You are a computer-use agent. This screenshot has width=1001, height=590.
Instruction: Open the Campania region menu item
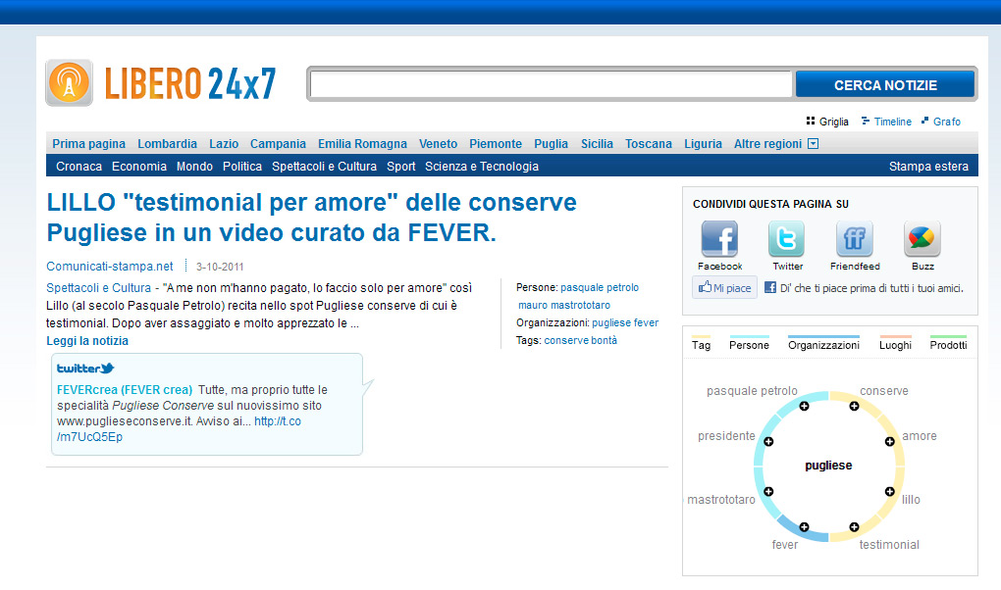[x=278, y=143]
